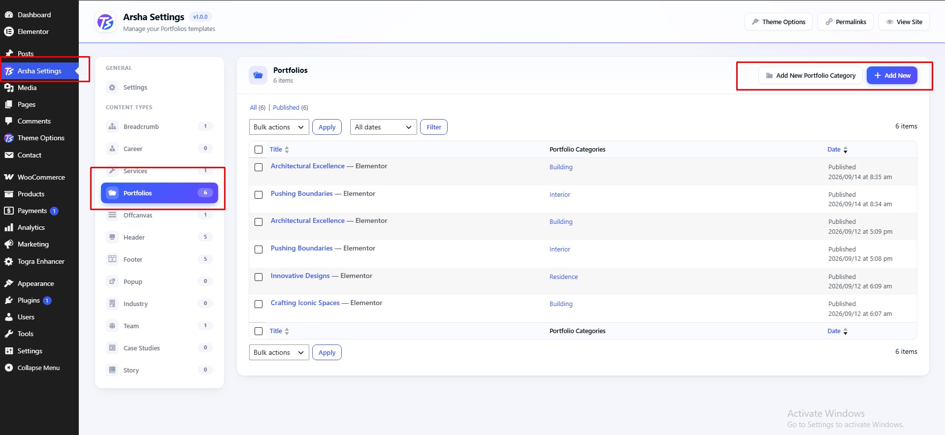Go to Products in the admin sidebar

(39, 194)
